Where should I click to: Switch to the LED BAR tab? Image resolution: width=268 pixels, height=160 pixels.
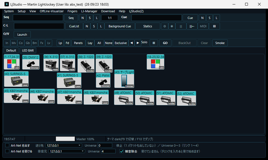pos(28,50)
